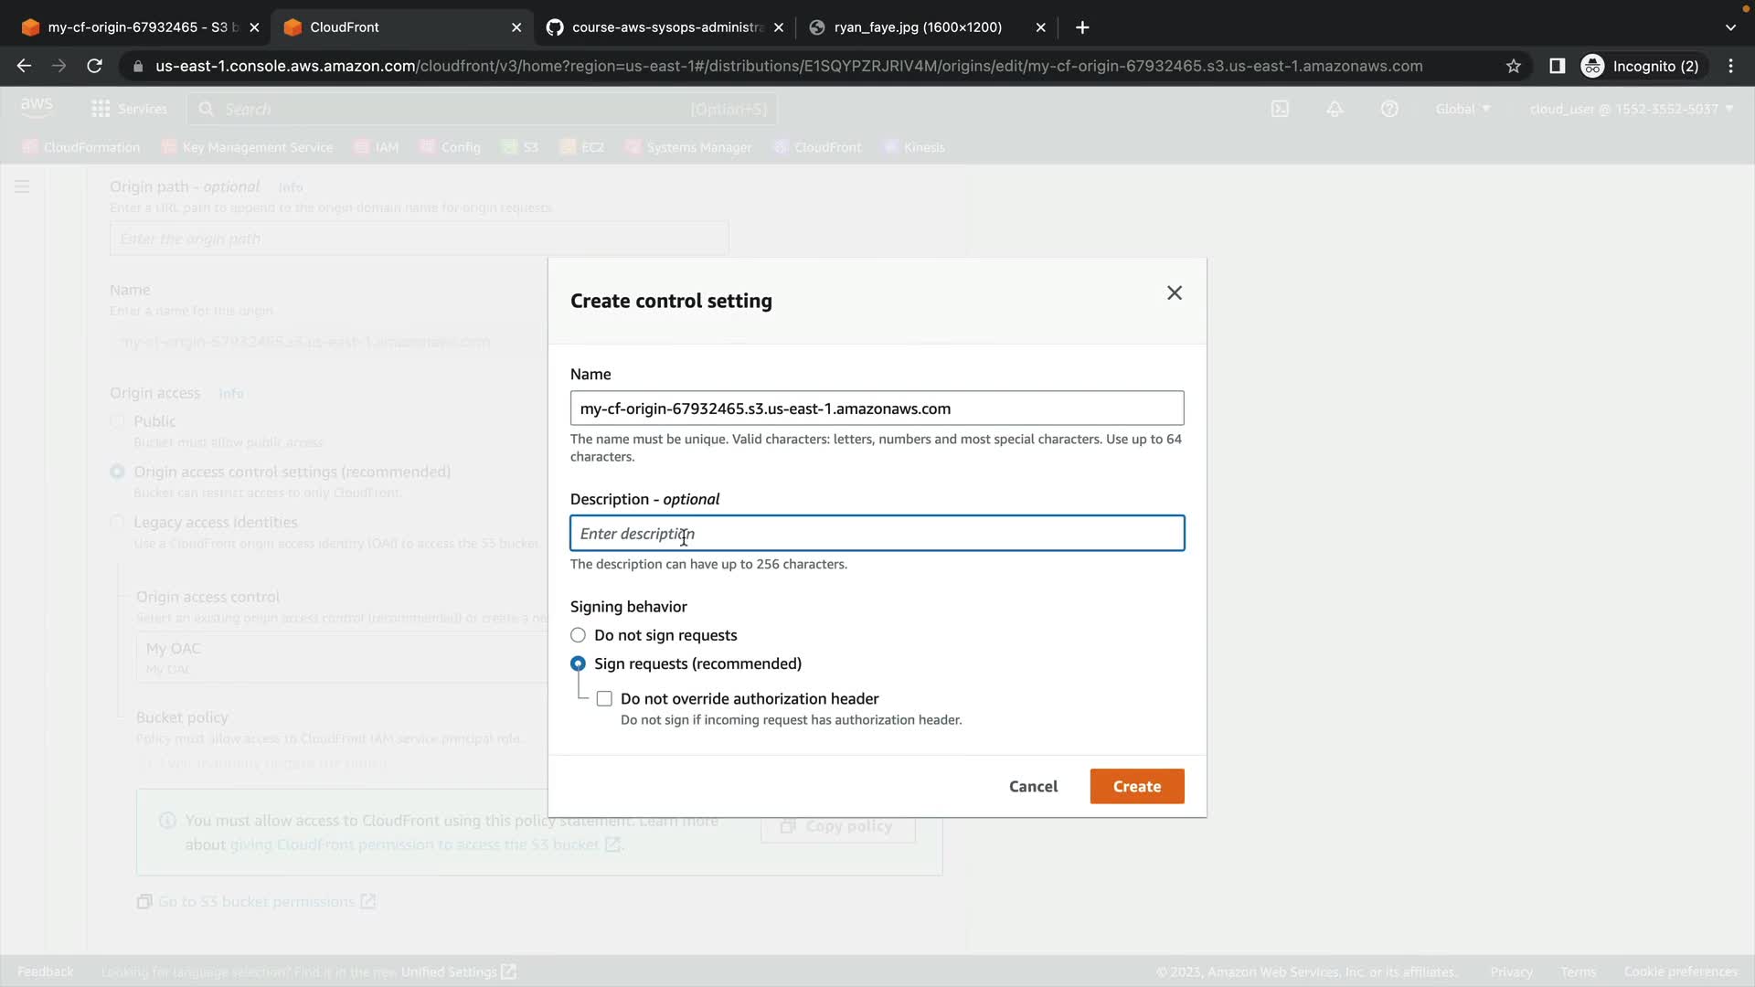Viewport: 1755px width, 987px height.
Task: Open Chrome three-dot menu
Action: [x=1730, y=66]
